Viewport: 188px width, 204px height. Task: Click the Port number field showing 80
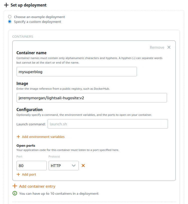click(x=31, y=166)
